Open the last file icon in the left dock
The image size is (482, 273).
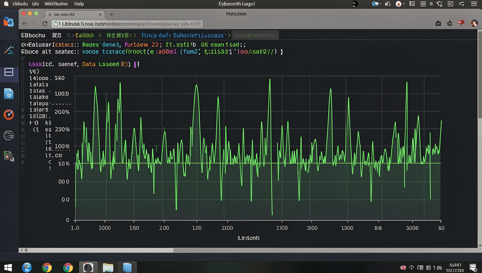click(x=9, y=156)
